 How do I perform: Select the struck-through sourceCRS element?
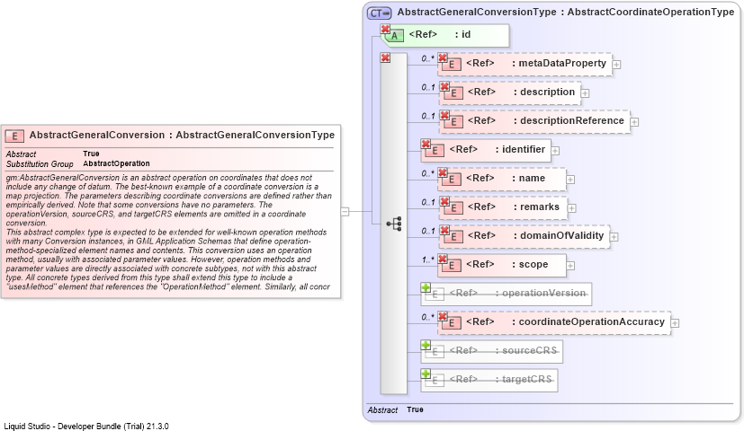coord(491,352)
